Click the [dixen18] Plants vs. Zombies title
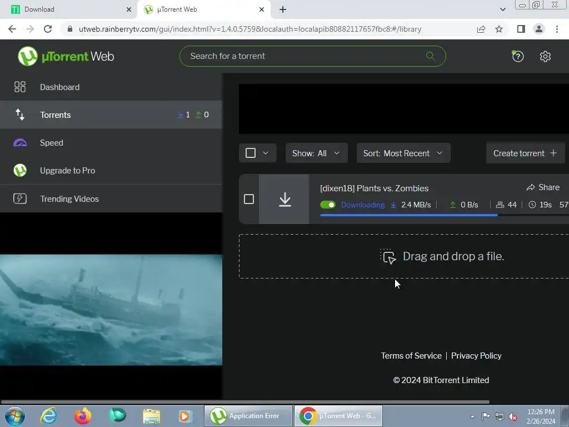569x427 pixels. tap(374, 188)
